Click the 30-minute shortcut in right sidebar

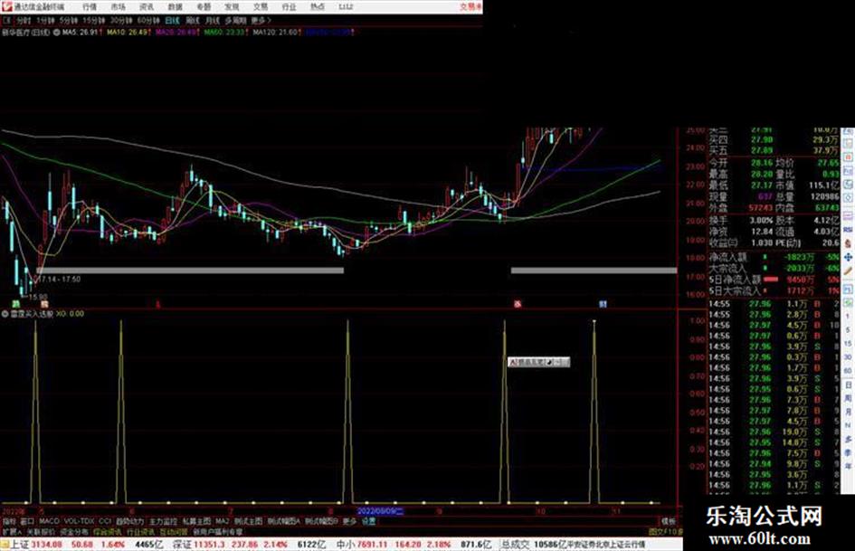(848, 357)
